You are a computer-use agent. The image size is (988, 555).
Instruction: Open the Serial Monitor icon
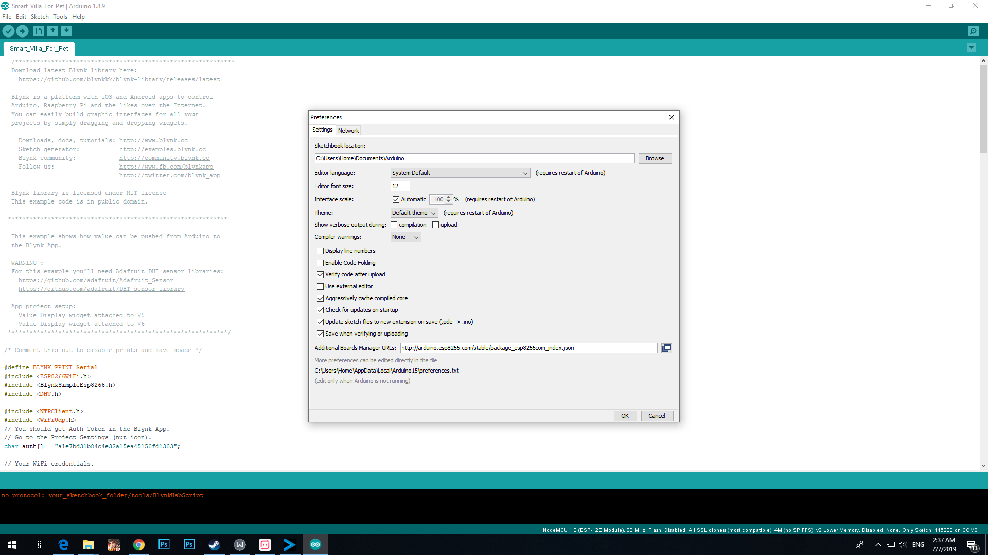(x=974, y=31)
